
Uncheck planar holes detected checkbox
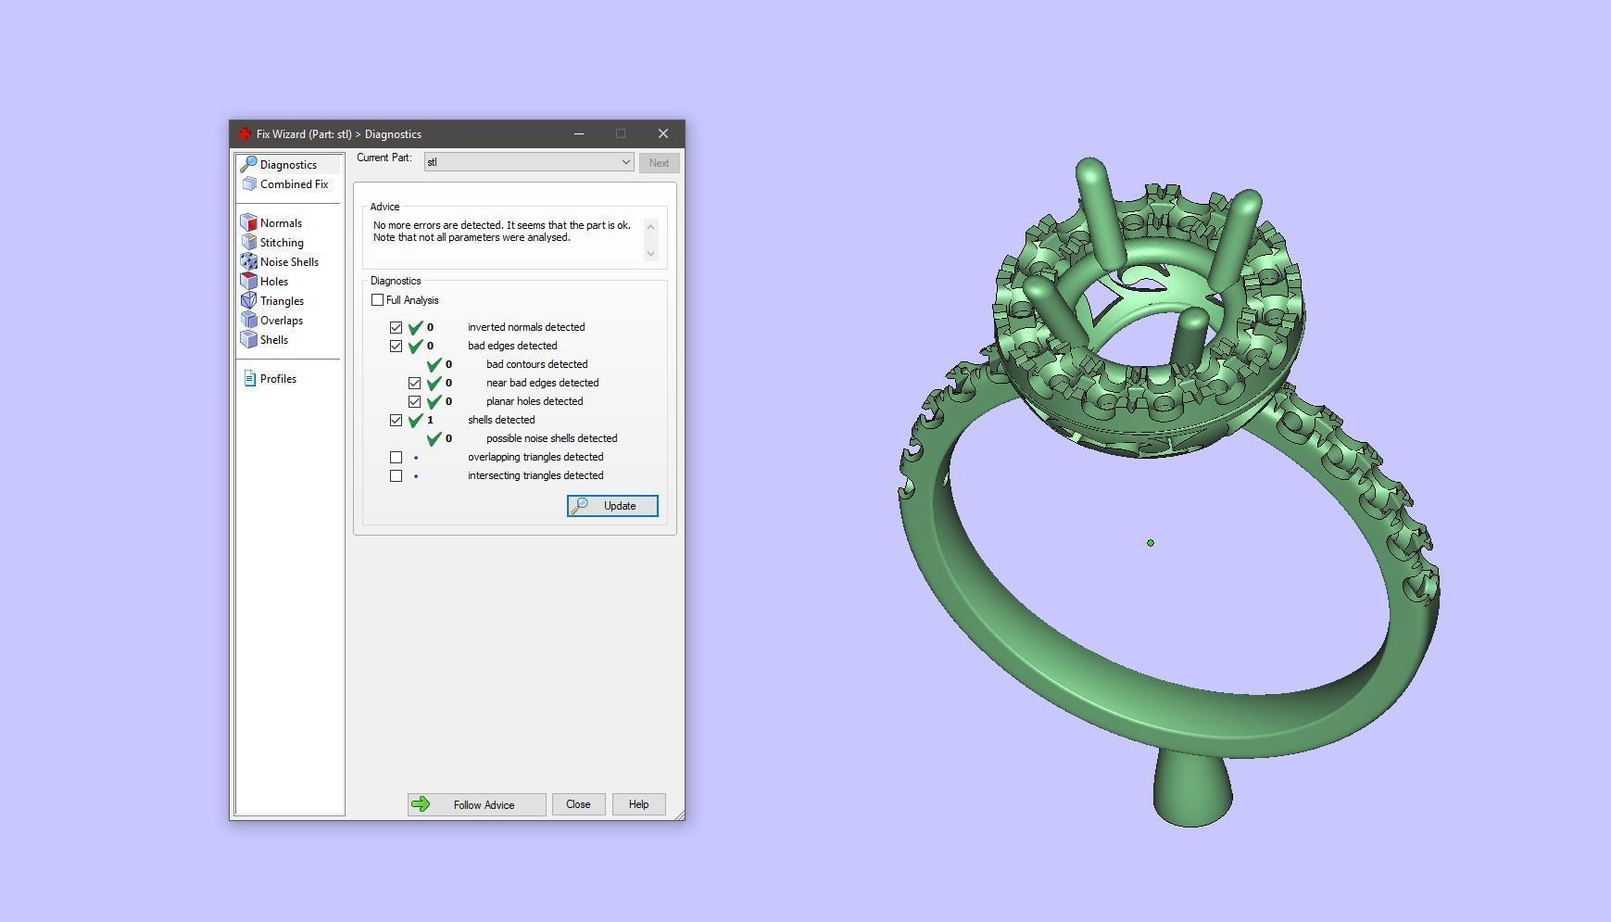[415, 401]
